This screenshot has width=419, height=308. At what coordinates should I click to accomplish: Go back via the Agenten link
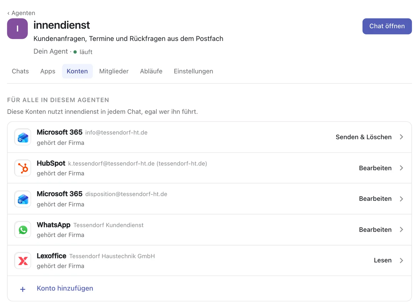point(21,13)
